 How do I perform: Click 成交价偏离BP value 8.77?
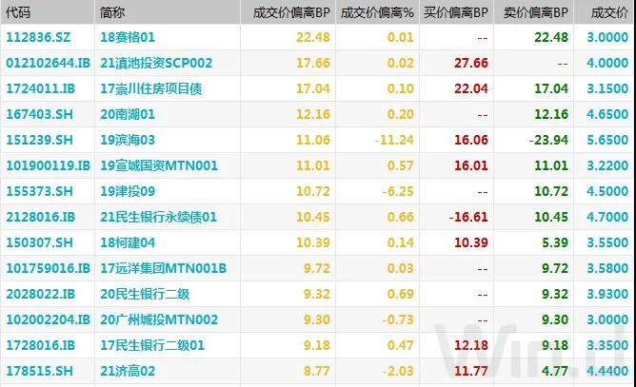[x=317, y=371]
